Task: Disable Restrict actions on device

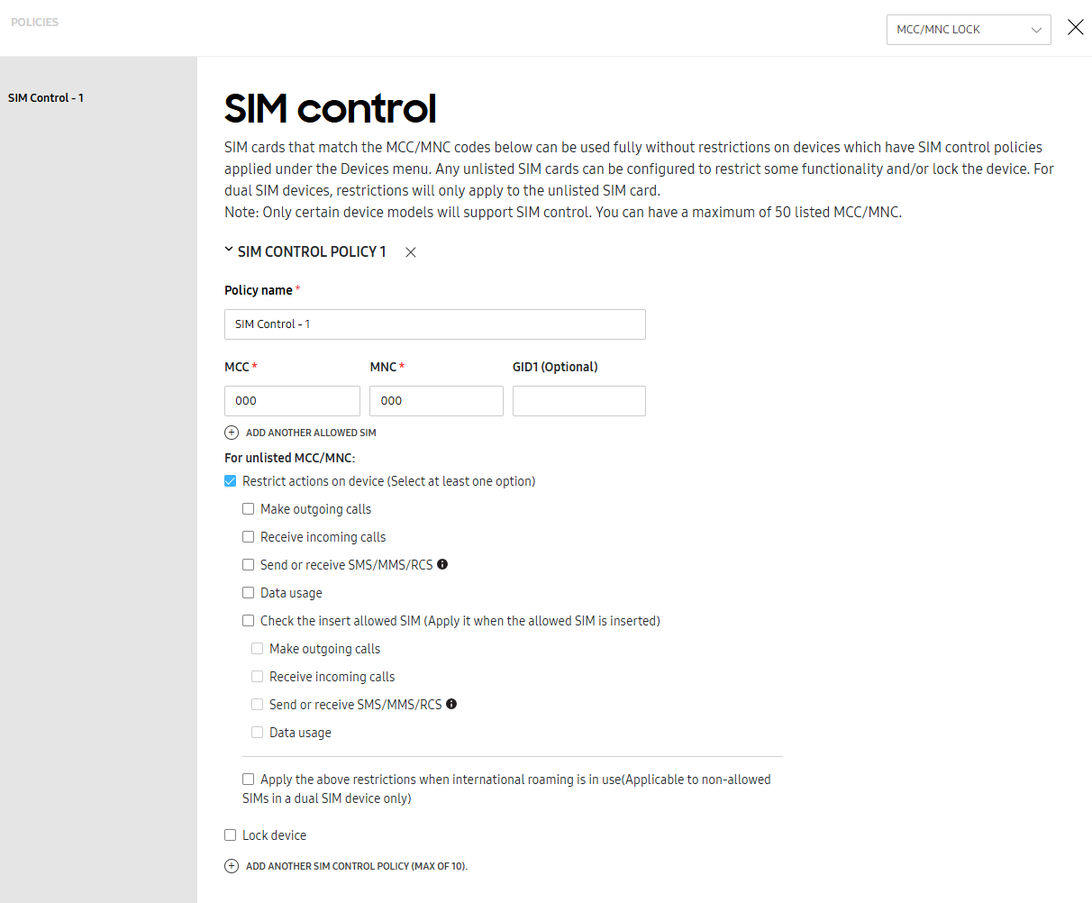Action: click(x=230, y=481)
